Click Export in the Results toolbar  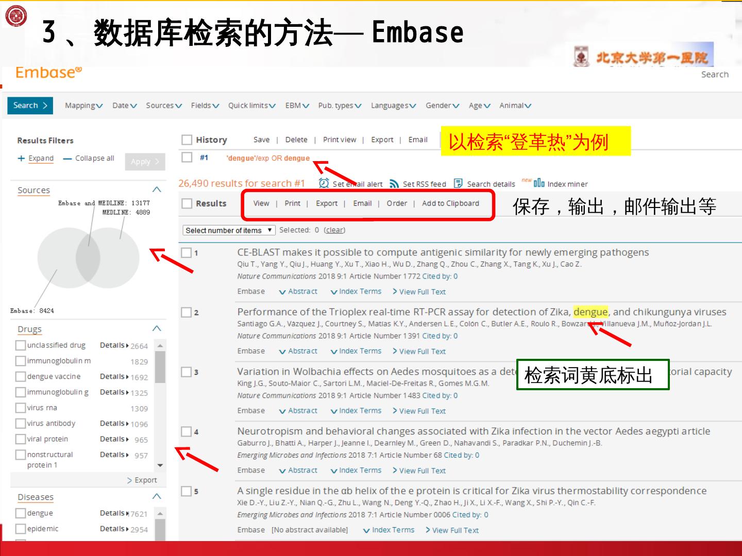pyautogui.click(x=327, y=203)
